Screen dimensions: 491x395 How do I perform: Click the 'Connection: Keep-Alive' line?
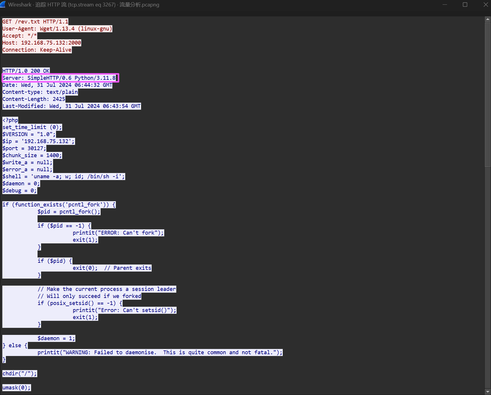point(37,50)
